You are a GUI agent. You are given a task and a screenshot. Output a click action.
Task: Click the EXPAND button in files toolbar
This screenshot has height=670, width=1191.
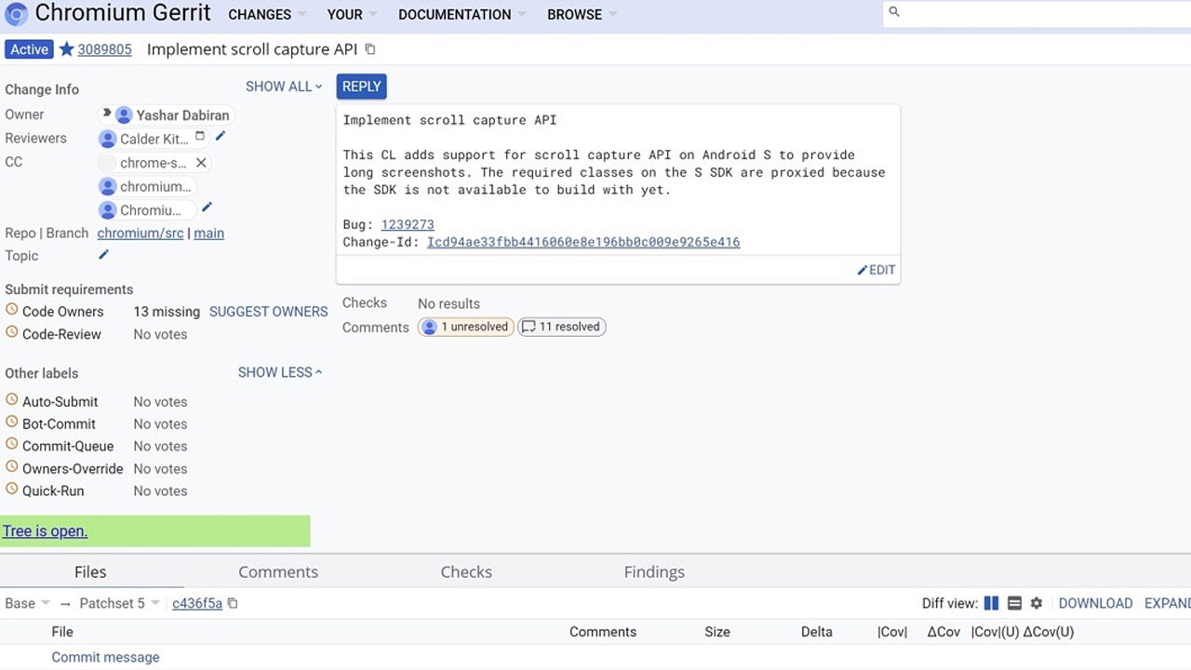coord(1167,603)
